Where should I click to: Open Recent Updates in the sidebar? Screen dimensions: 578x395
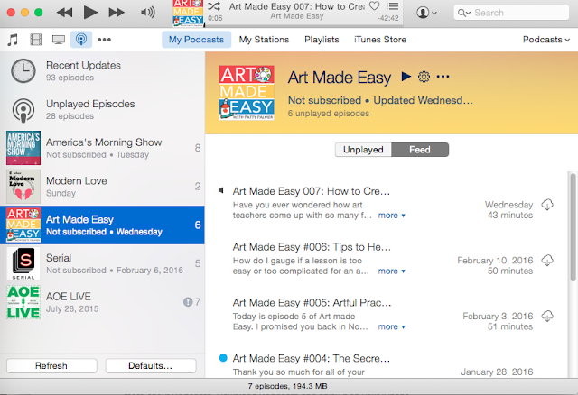[102, 70]
